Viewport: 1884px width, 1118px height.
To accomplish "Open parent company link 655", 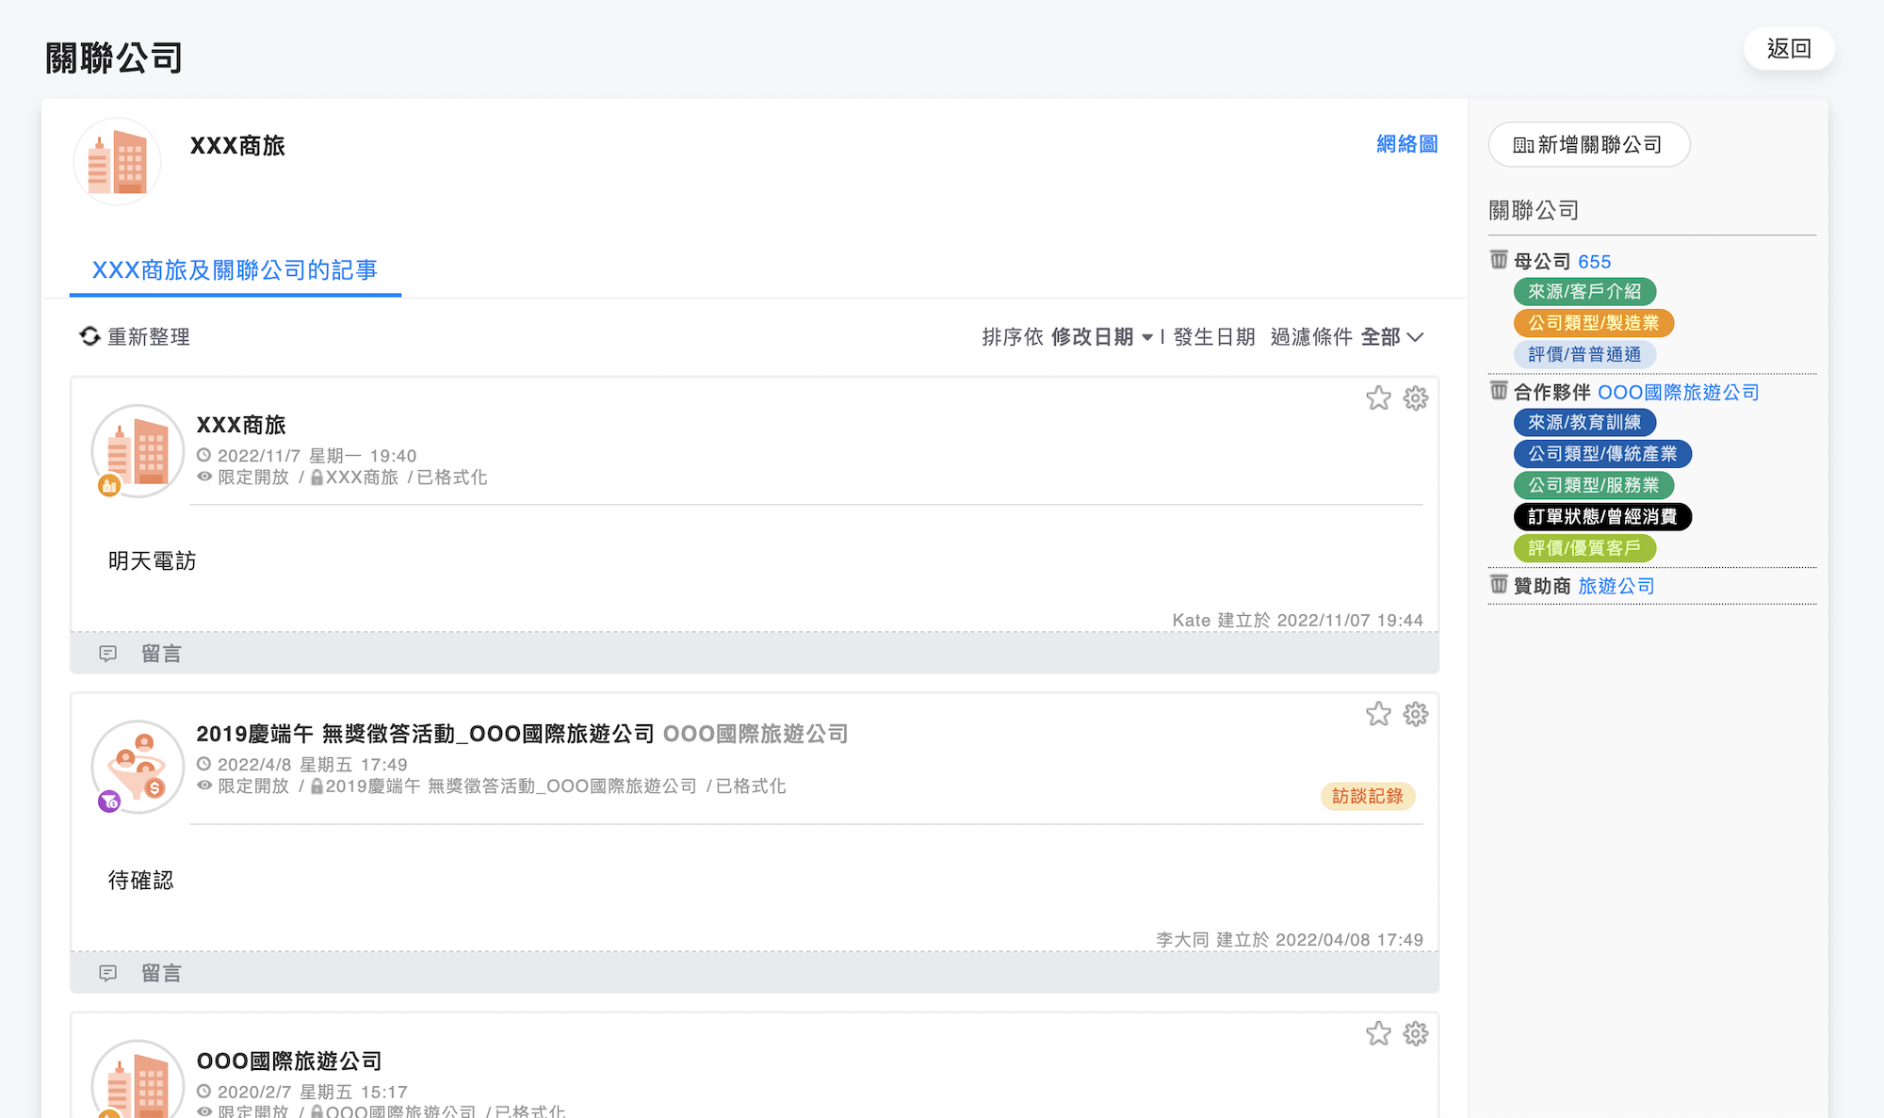I will pos(1595,262).
